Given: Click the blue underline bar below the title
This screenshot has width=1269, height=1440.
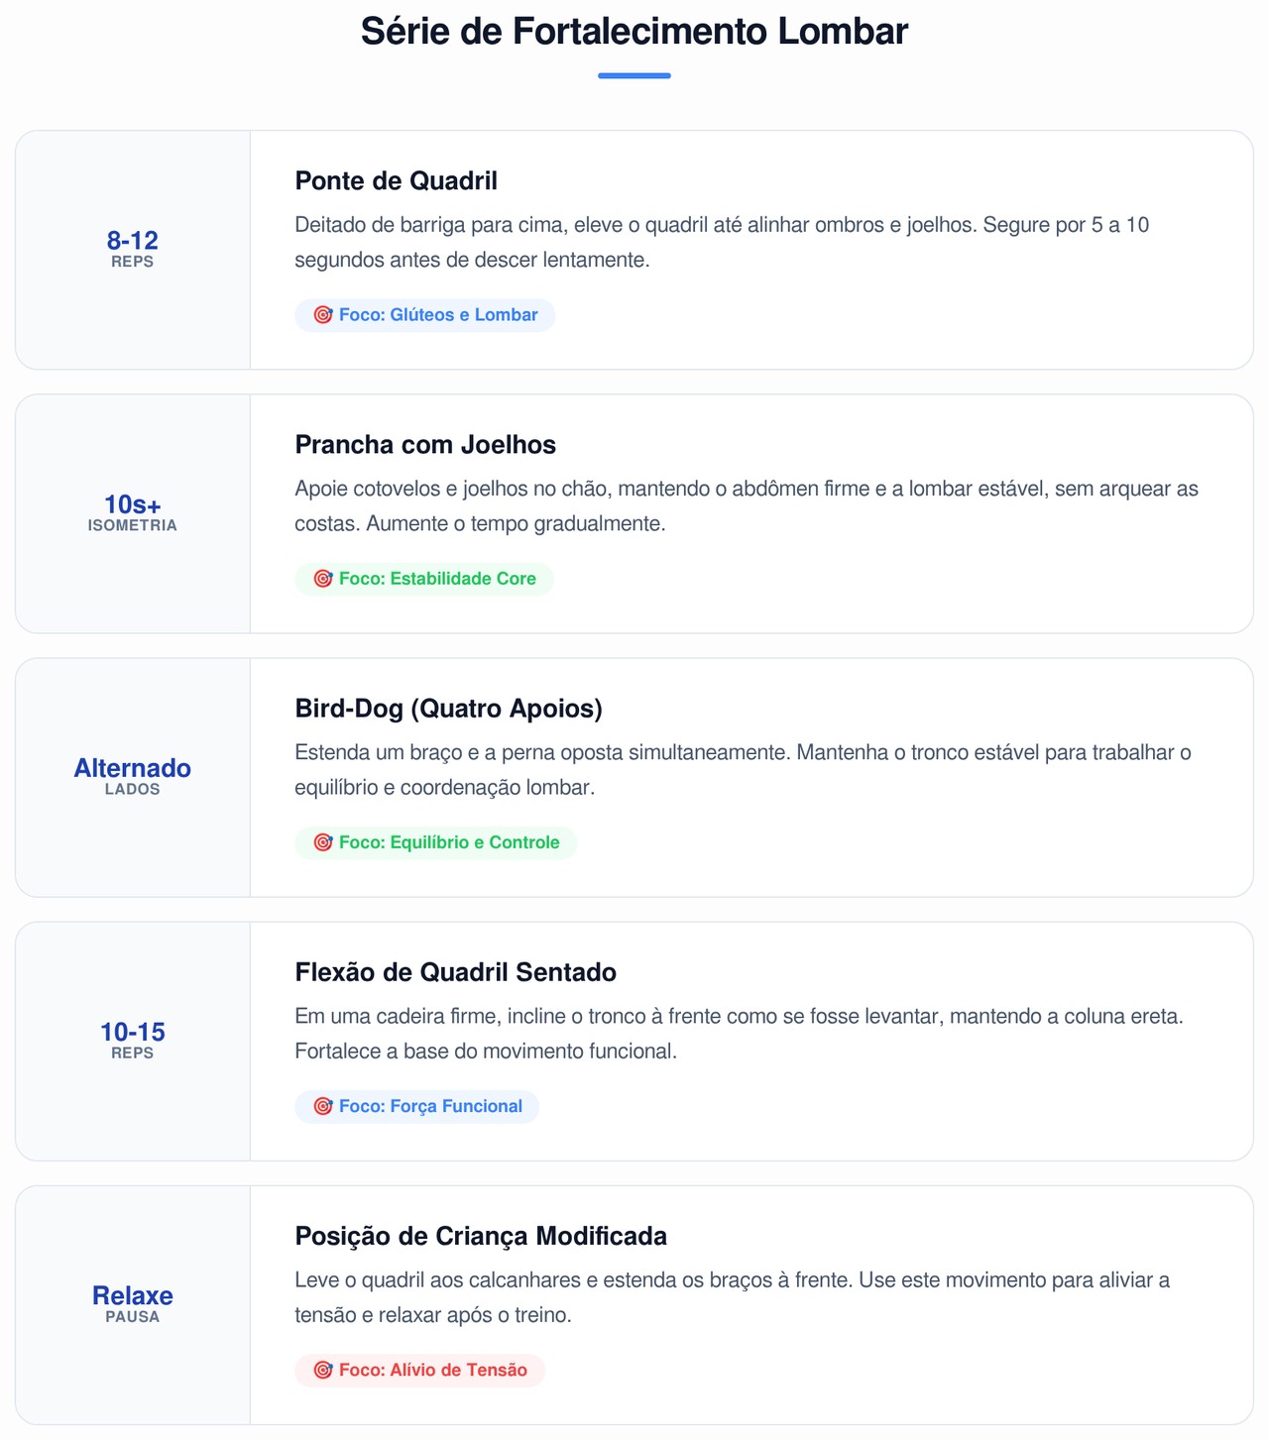Looking at the screenshot, I should [x=634, y=75].
